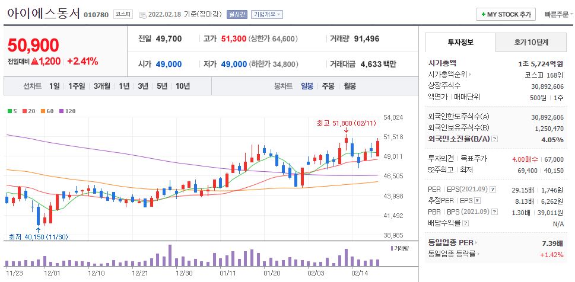Screen dimensions: 575x282
Task: Click the 4.00매수 investment opinion
Action: click(525, 159)
